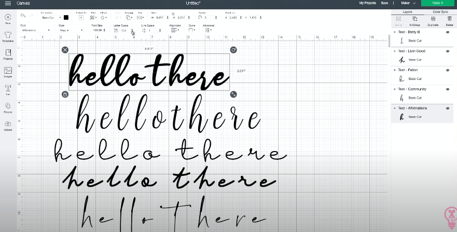
Task: Open the Offset tool
Action: coord(103,18)
